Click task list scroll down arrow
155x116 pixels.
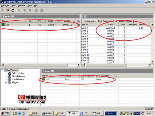point(152,62)
